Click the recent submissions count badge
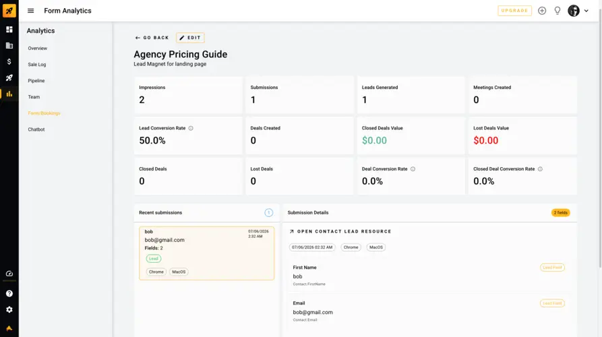Screen dimensions: 602x337 pos(269,212)
